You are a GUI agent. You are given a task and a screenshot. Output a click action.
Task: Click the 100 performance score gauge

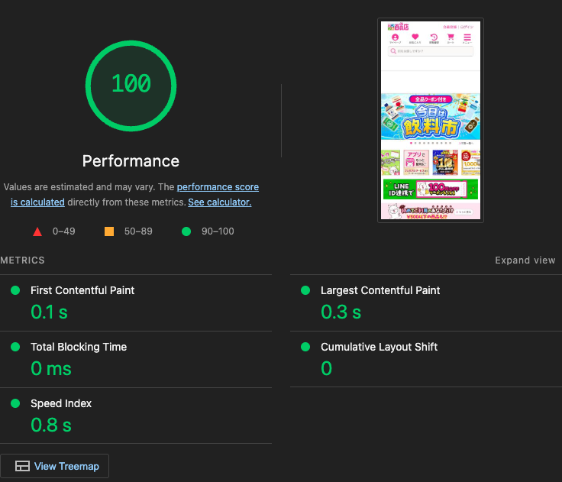tap(131, 86)
